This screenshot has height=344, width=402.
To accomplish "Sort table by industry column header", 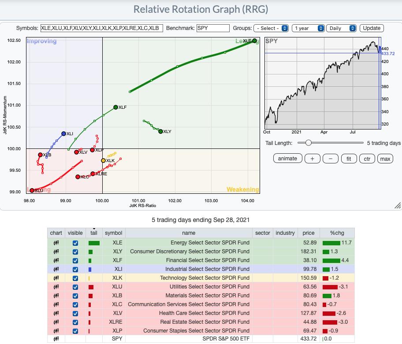I will pos(285,233).
